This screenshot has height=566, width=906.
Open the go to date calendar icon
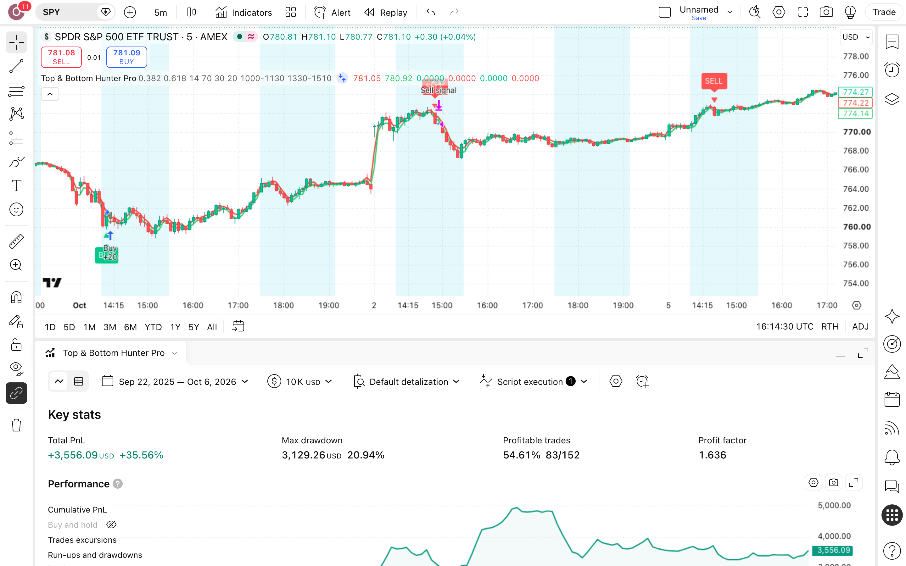coord(238,326)
